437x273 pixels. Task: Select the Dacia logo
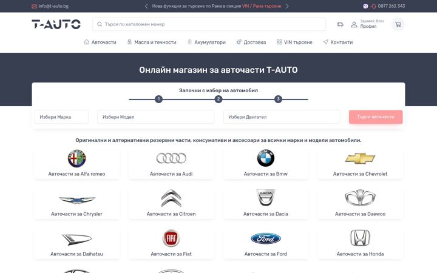point(266,198)
